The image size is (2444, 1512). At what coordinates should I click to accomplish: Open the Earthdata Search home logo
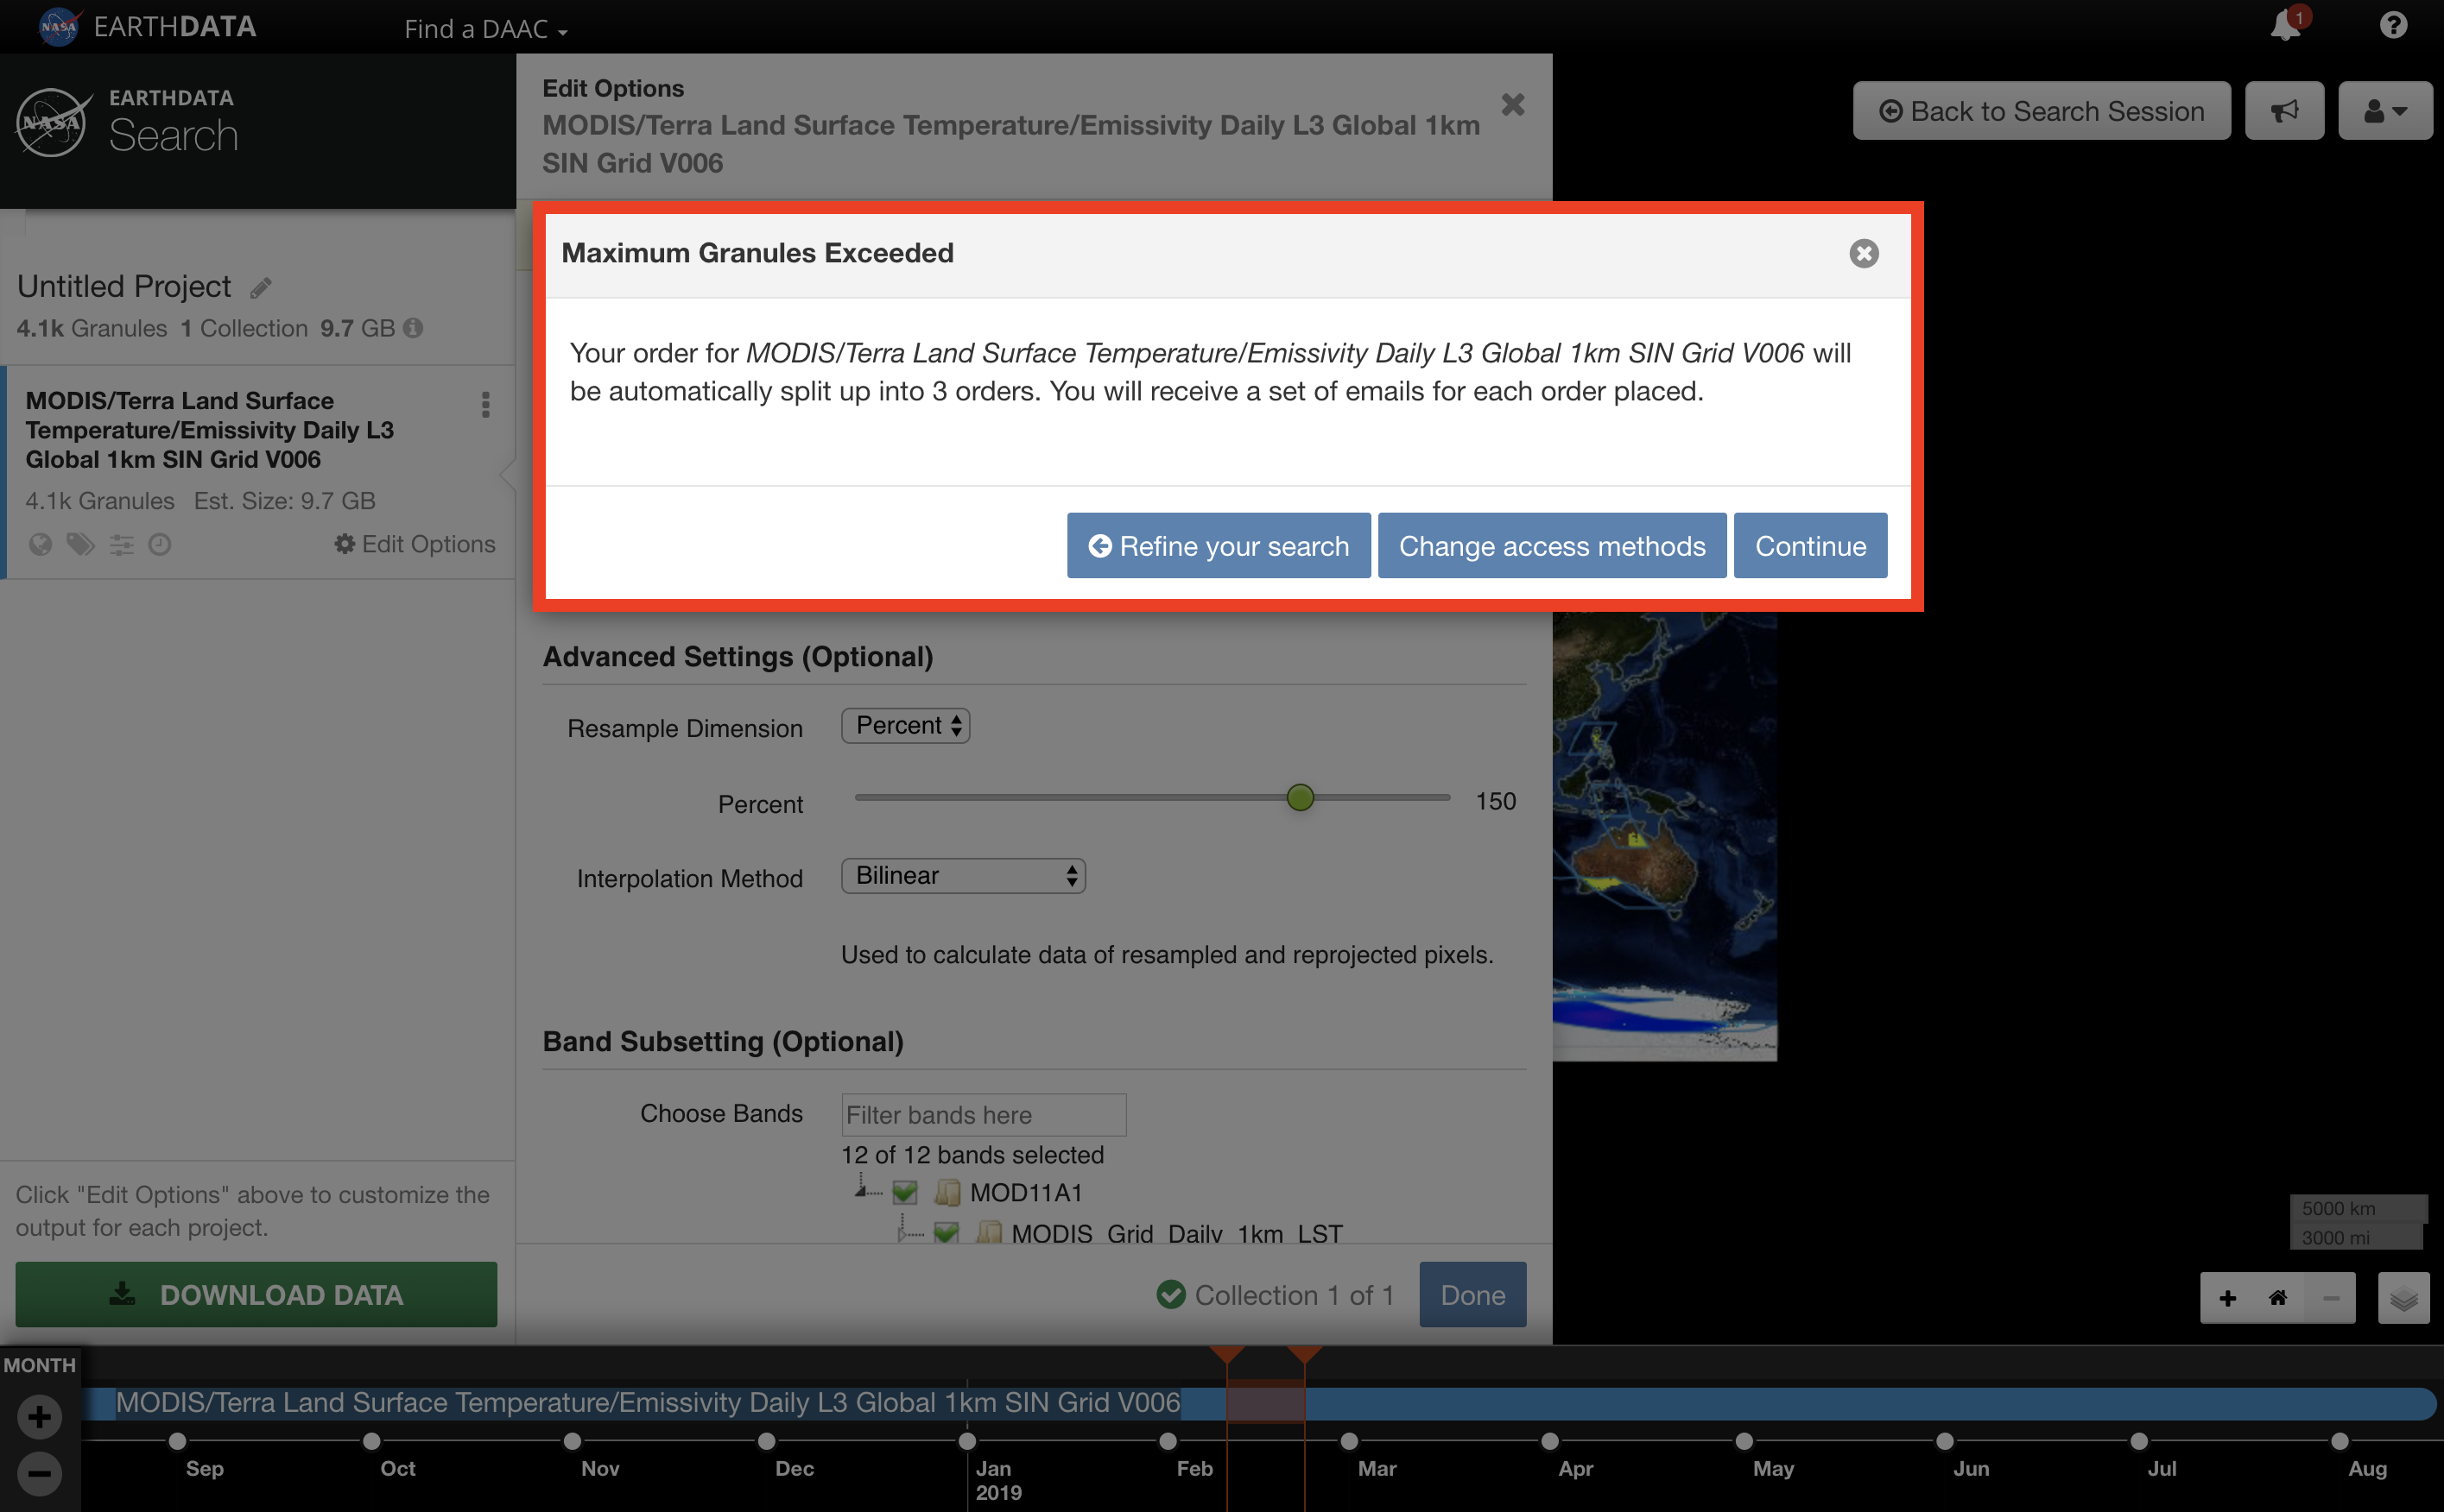(127, 123)
